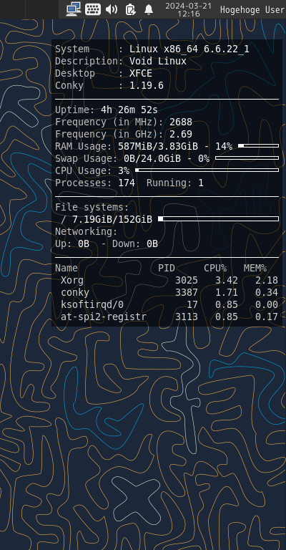Screen dimensions: 286x550
Task: Click the RAM Usage progress bar
Action: 258,145
